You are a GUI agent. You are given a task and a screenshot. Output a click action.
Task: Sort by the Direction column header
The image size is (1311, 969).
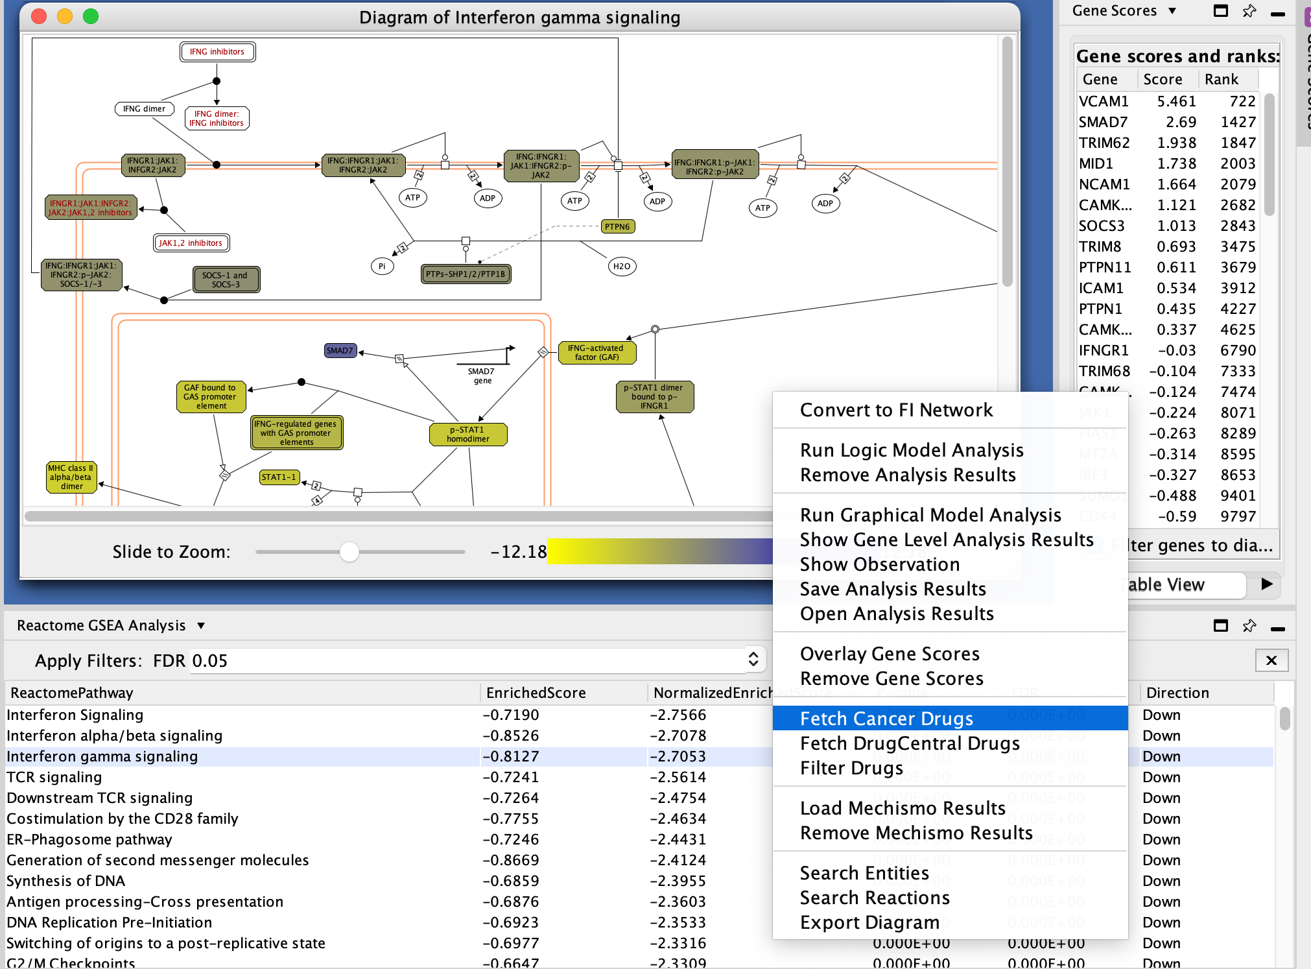1177,693
